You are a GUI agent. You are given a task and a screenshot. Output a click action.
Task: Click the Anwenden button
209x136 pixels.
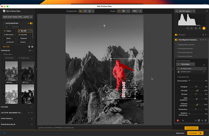pyautogui.click(x=193, y=133)
